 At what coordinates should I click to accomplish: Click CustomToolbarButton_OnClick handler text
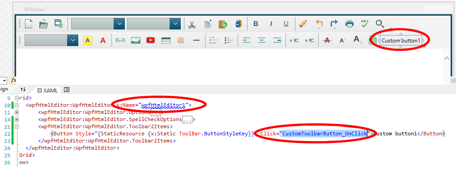324,134
